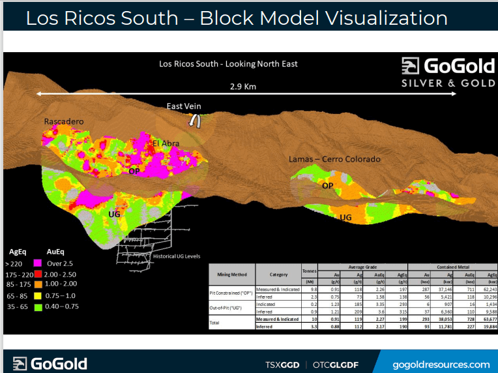498x373 pixels.
Task: Select the orange 1.00-2.00 legend swatch
Action: point(38,284)
